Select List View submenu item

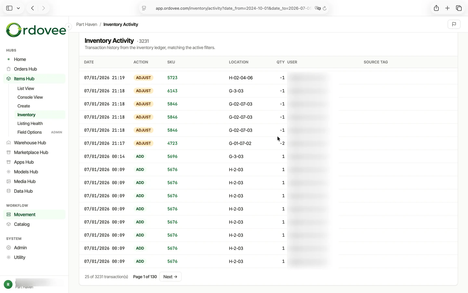pos(26,89)
